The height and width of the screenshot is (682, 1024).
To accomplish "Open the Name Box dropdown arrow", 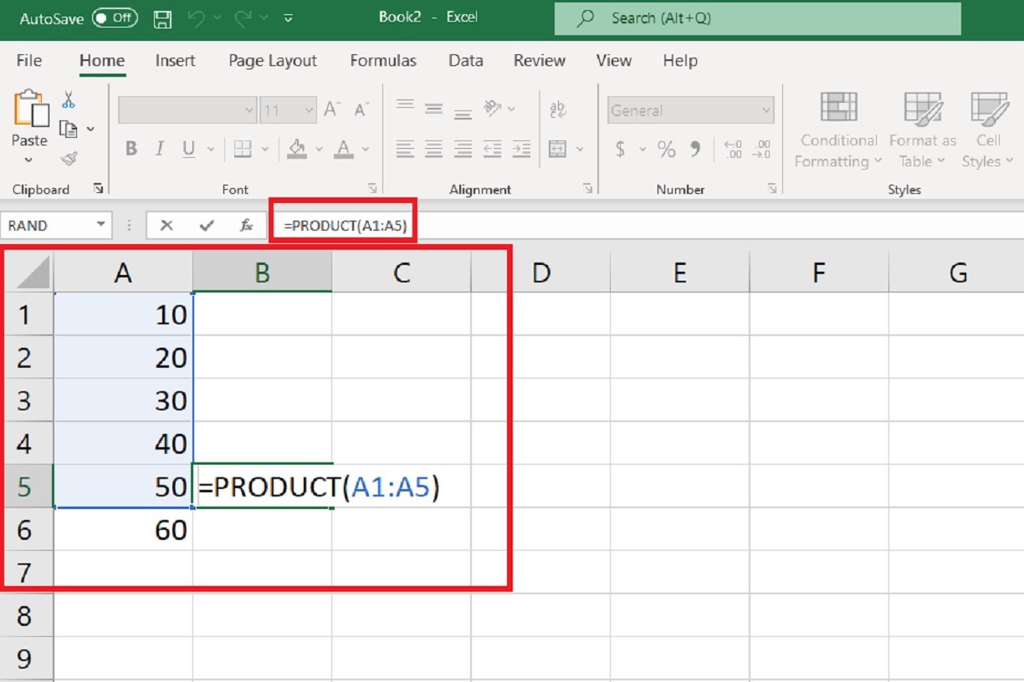I will click(x=101, y=225).
